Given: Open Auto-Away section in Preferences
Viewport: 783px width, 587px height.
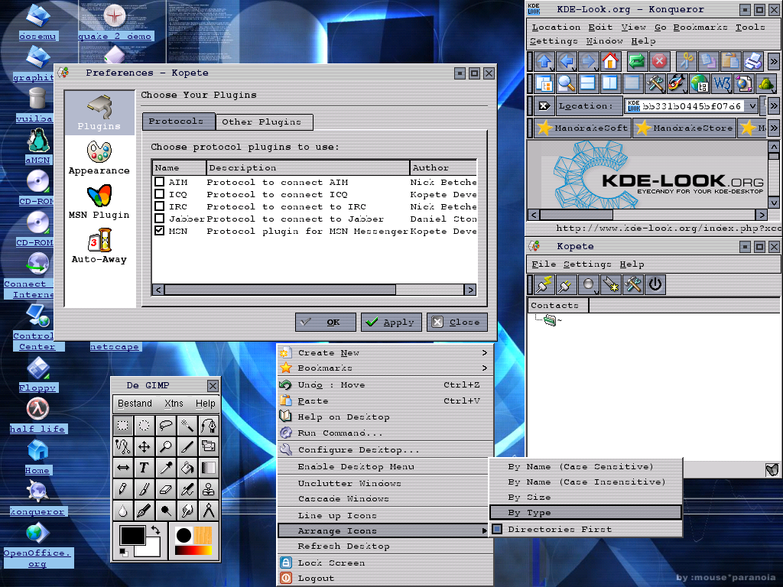Looking at the screenshot, I should coord(99,247).
